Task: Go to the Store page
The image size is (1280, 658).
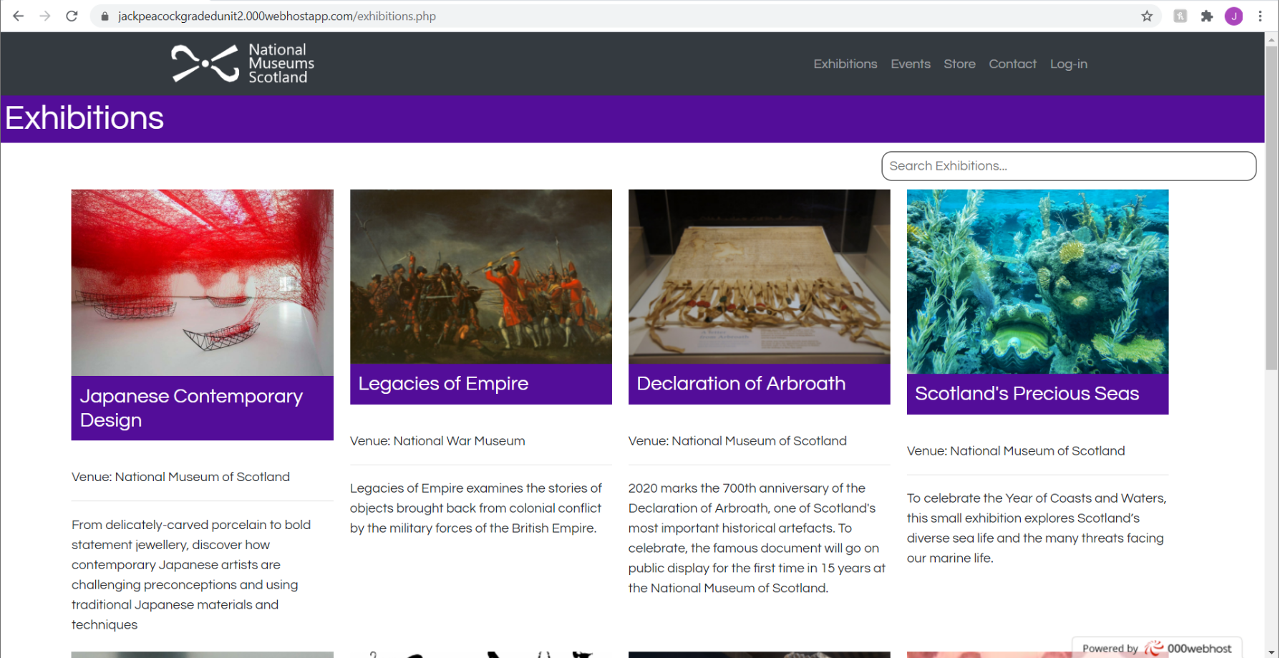Action: coord(959,64)
